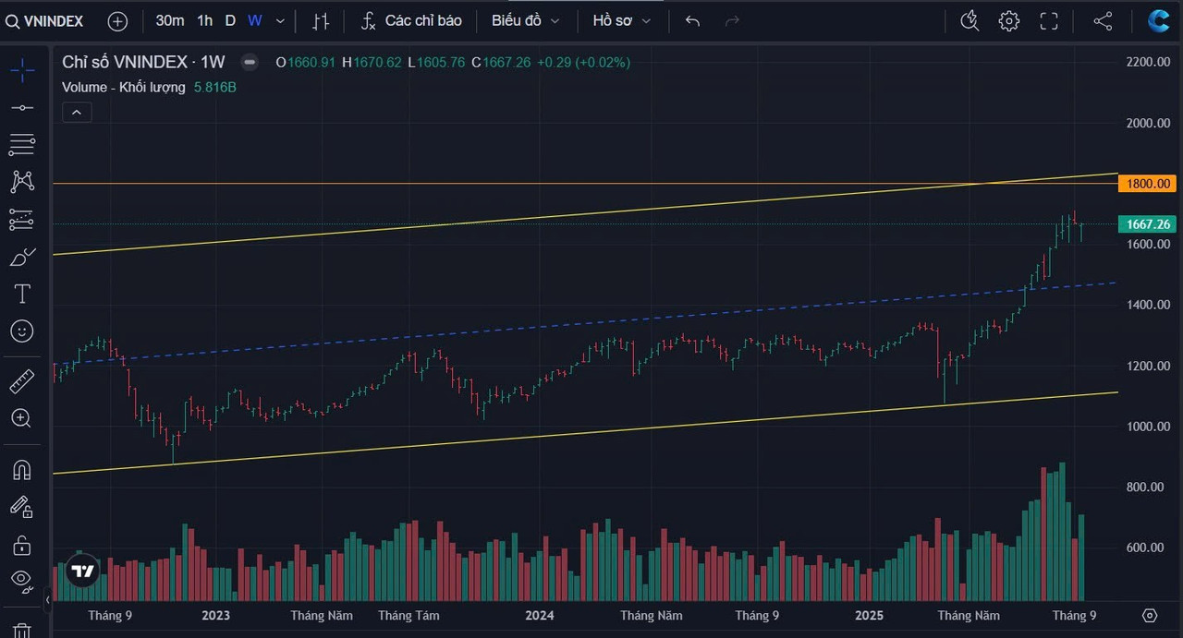Open the Hồ sơ dropdown
Screen dimensions: 1183x638
(622, 20)
